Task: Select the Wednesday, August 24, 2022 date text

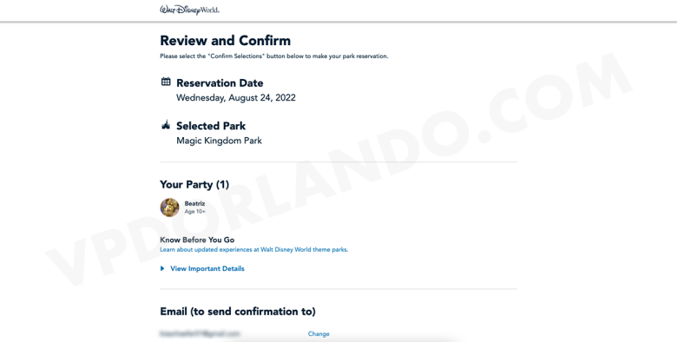Action: (236, 98)
